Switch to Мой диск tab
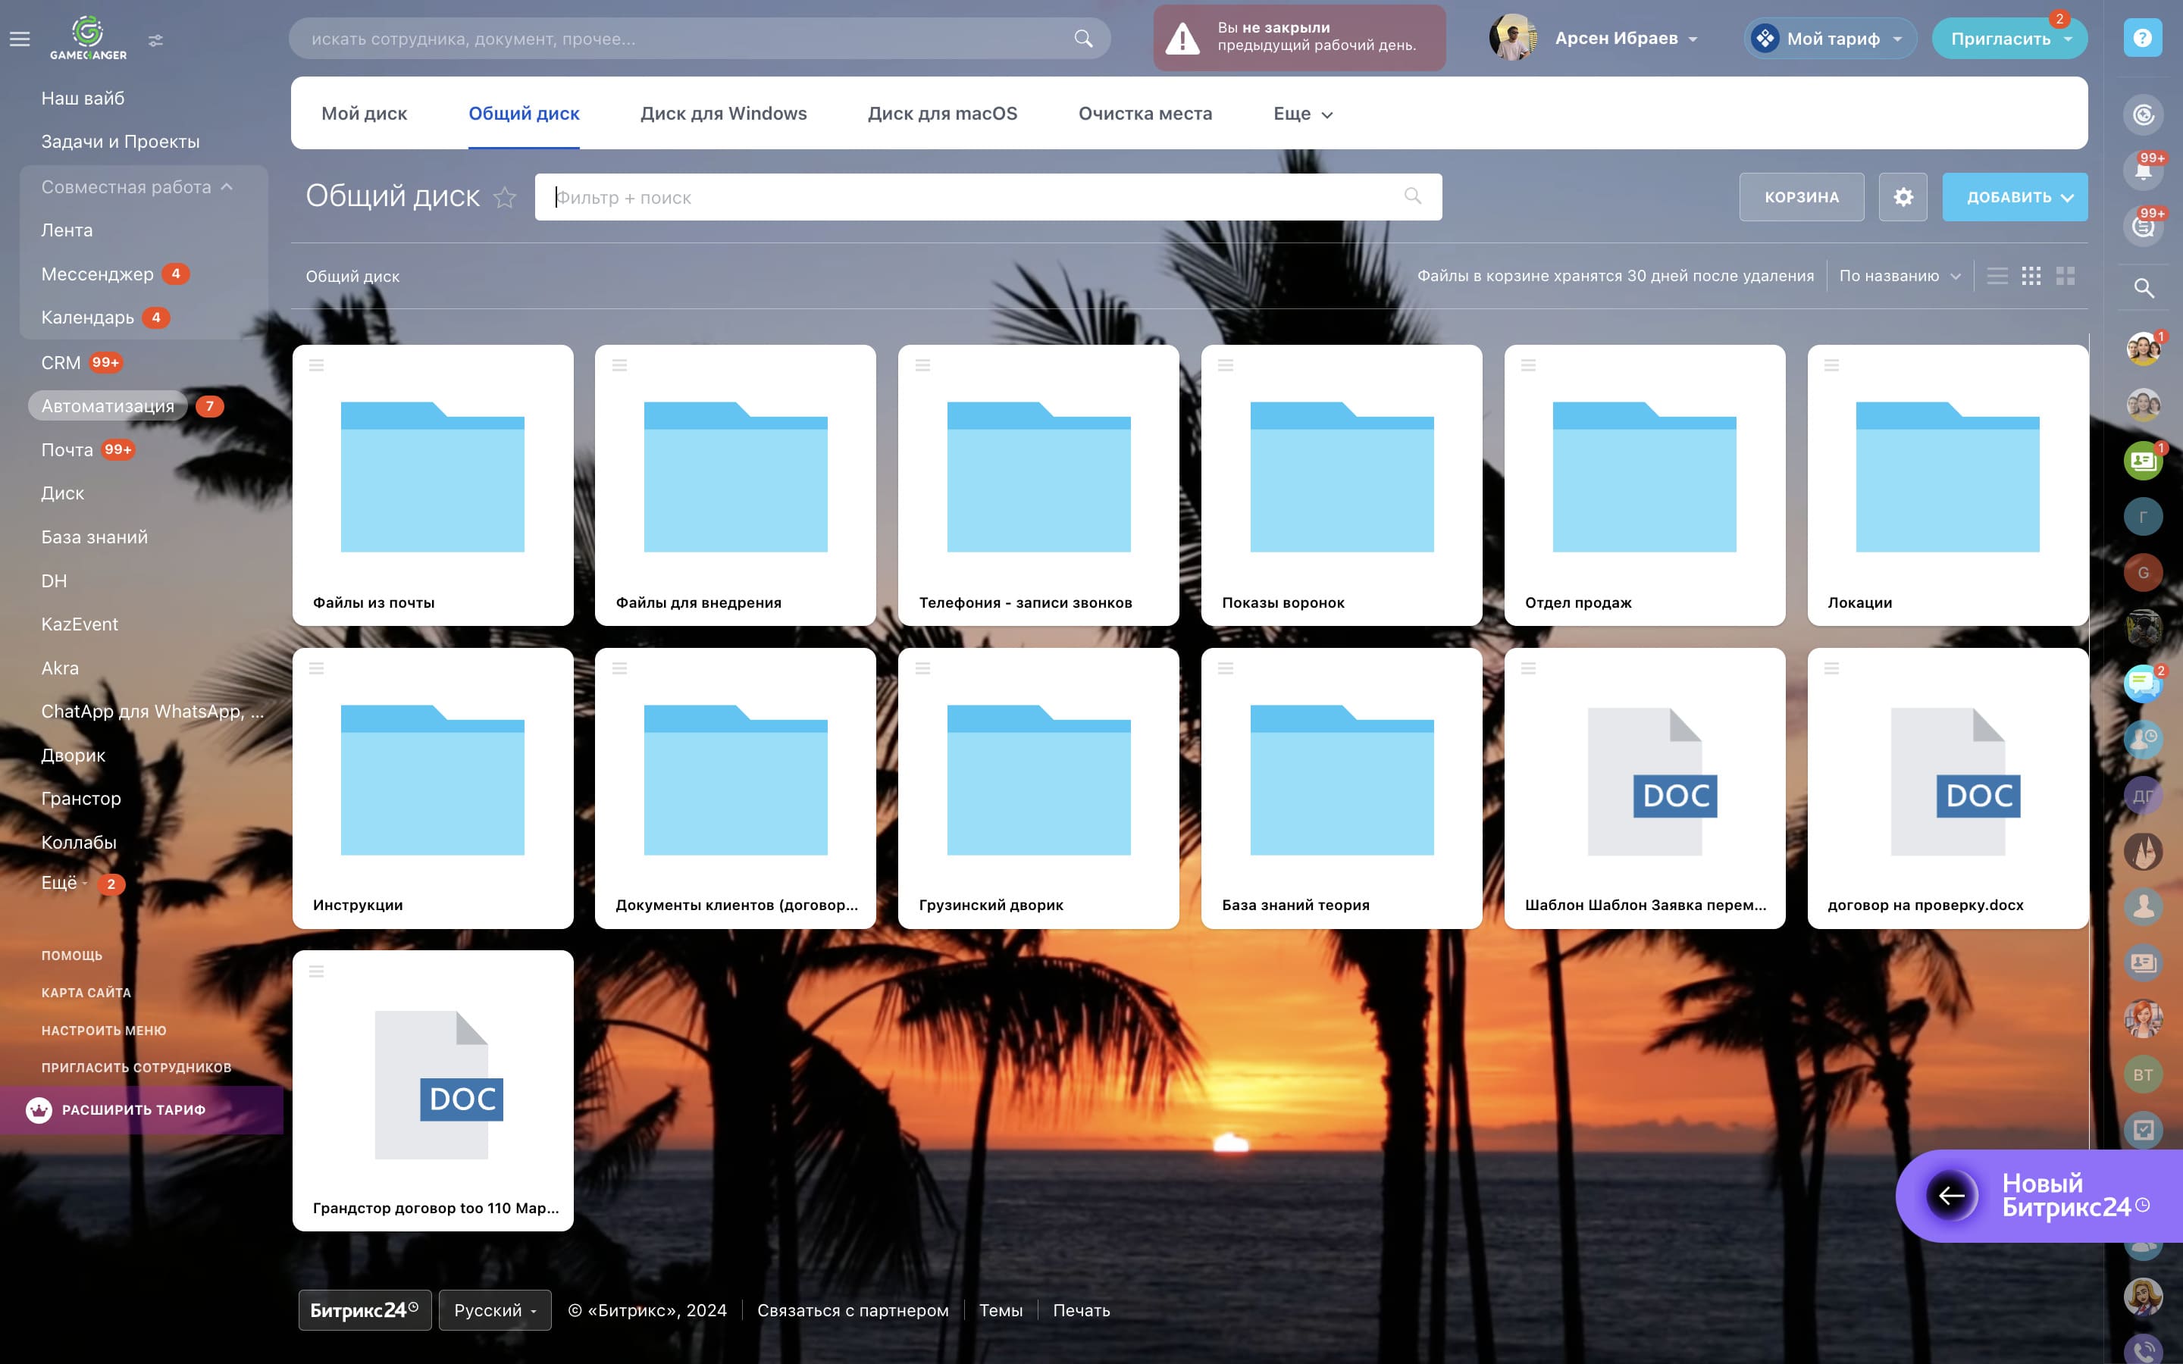This screenshot has width=2183, height=1364. (364, 114)
